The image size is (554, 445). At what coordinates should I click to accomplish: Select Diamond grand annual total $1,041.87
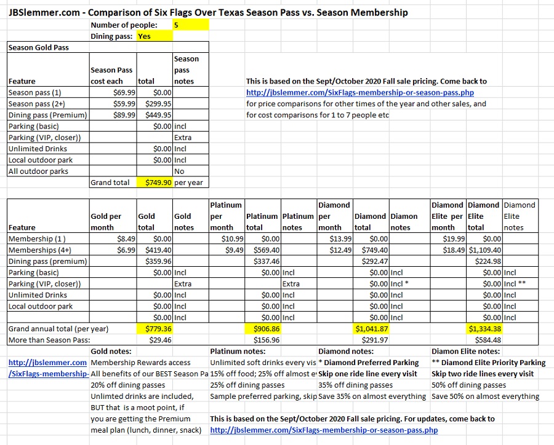(x=371, y=329)
